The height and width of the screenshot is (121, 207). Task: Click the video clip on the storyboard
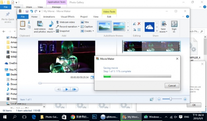pos(152,46)
